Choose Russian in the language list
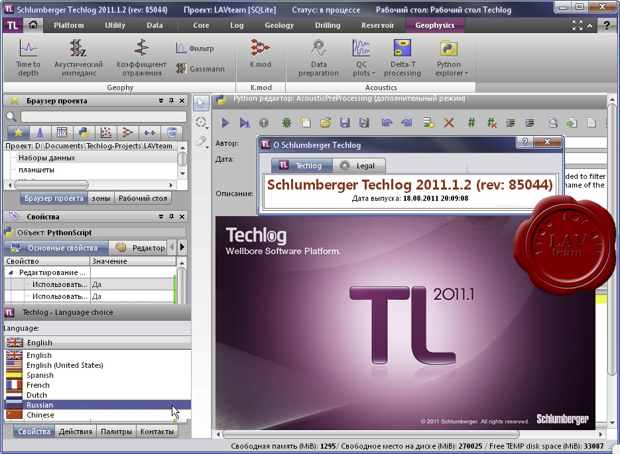 pyautogui.click(x=97, y=404)
